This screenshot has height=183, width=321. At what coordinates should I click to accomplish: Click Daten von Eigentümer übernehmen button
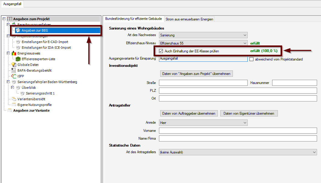(249, 113)
